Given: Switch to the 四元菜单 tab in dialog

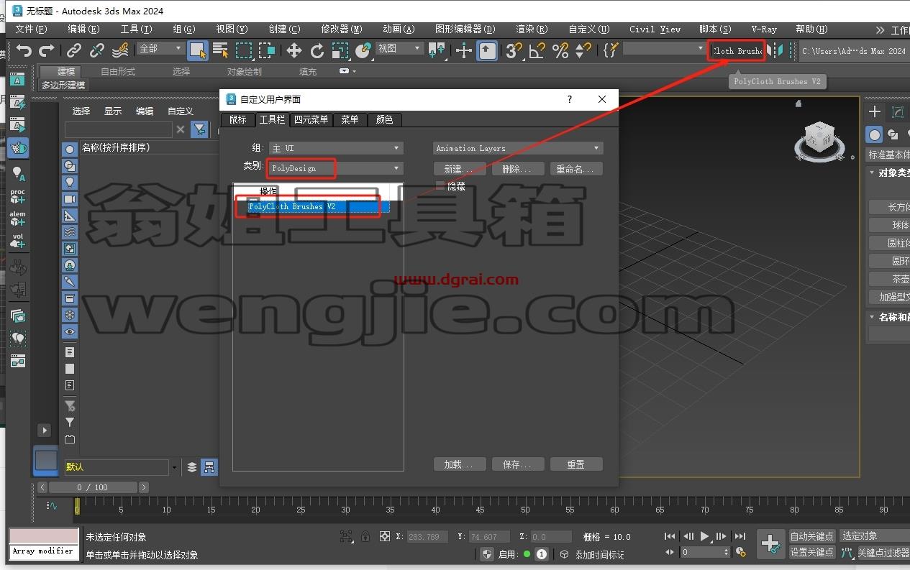Looking at the screenshot, I should [x=311, y=119].
